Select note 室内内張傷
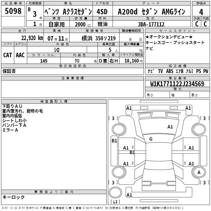Viewport: 211px width, 211px height. click(12, 116)
